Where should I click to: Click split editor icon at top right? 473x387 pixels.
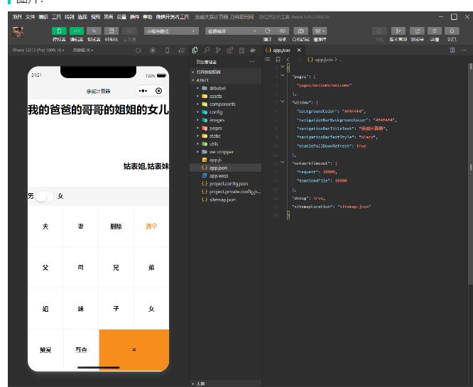(x=453, y=50)
